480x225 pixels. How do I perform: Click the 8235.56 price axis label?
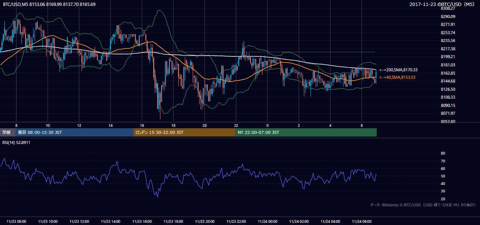448,40
